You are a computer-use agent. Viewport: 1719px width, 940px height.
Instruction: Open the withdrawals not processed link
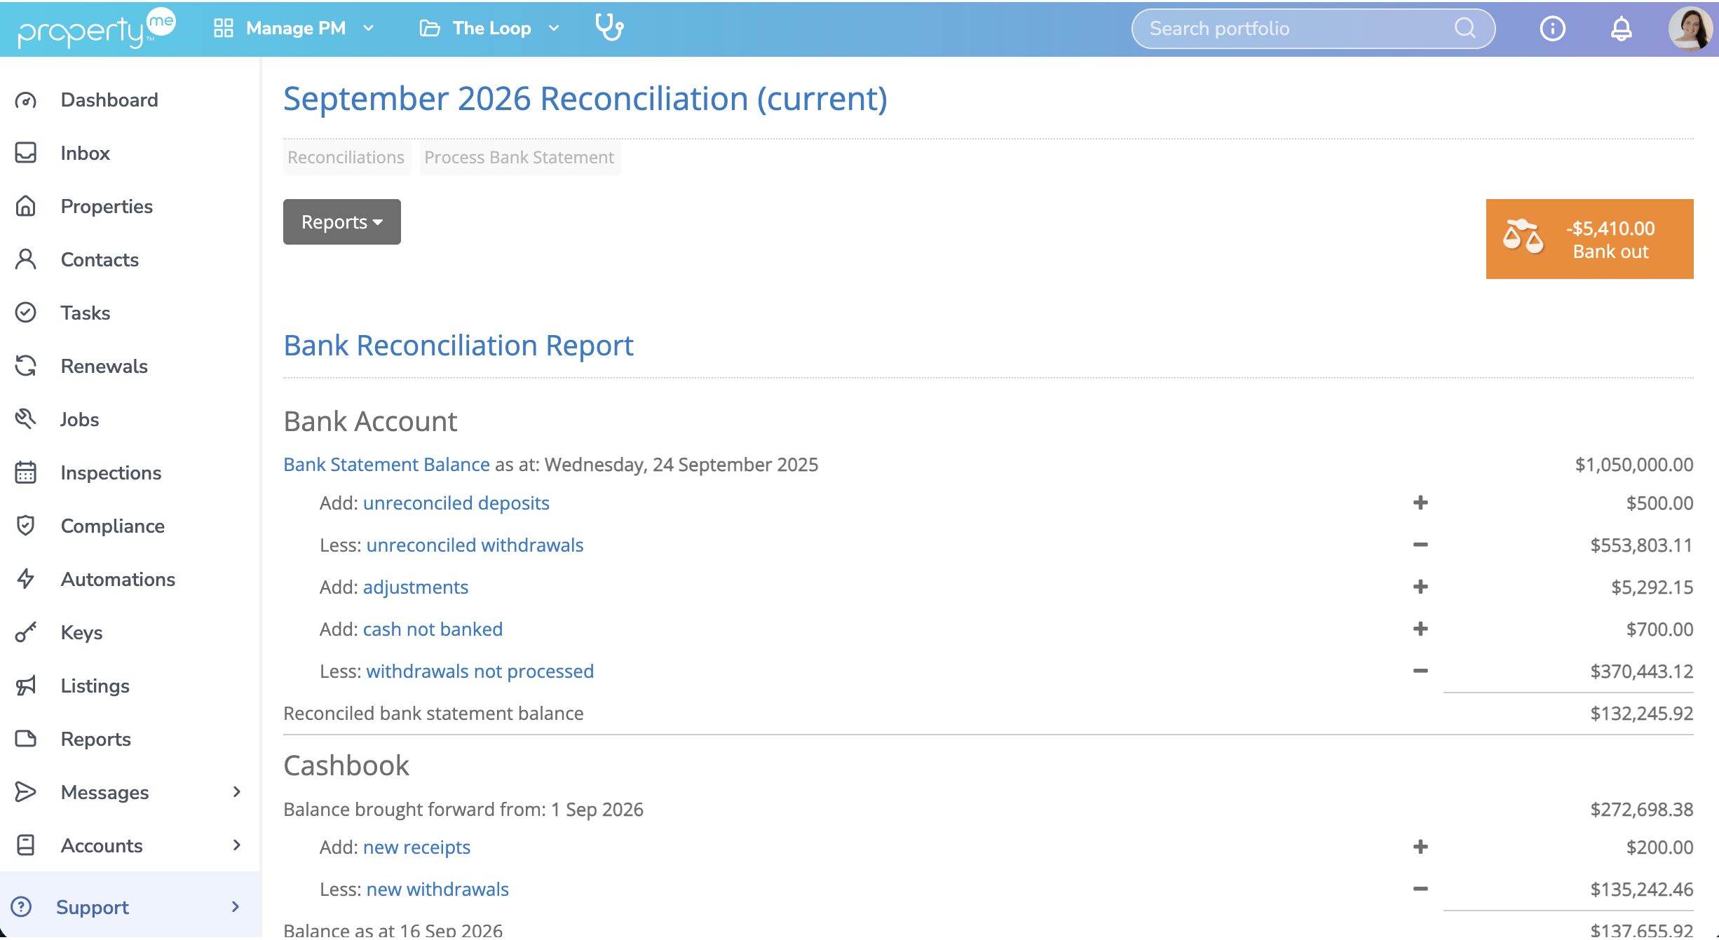point(480,672)
